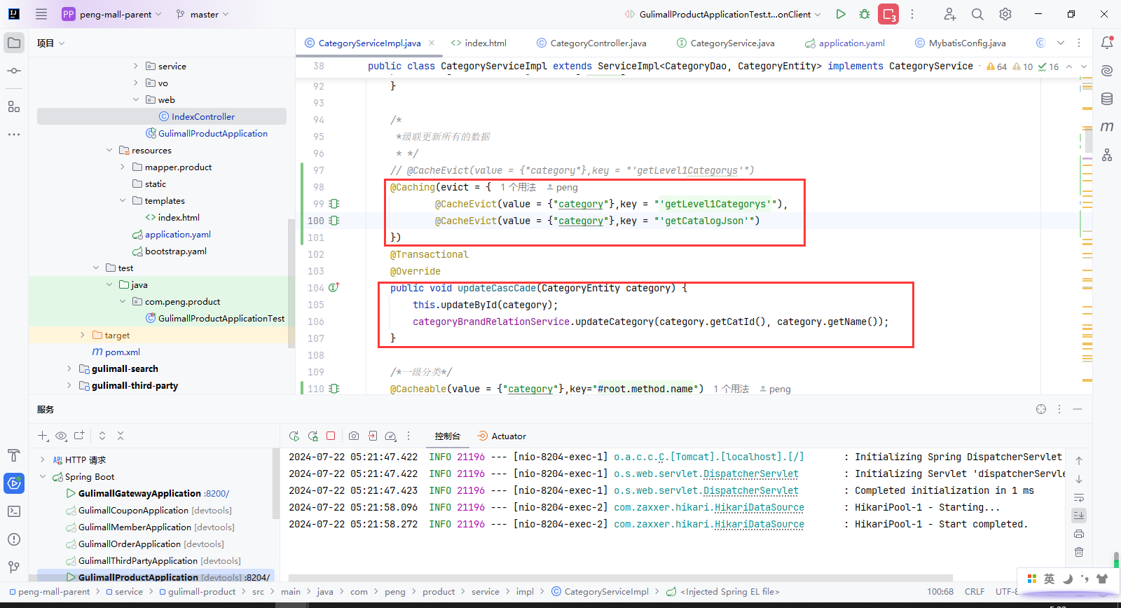Open the Structure tool window

(x=14, y=106)
